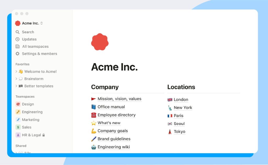268x165 pixels.
Task: Select the Sales teamspace
Action: 26,127
